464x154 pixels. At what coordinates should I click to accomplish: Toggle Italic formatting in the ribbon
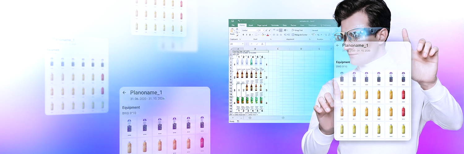click(x=247, y=35)
